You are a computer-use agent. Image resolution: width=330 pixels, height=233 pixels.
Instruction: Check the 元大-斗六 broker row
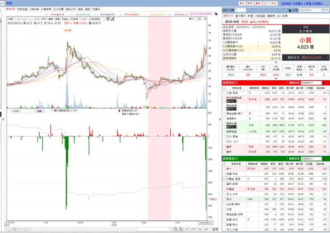tap(224, 141)
